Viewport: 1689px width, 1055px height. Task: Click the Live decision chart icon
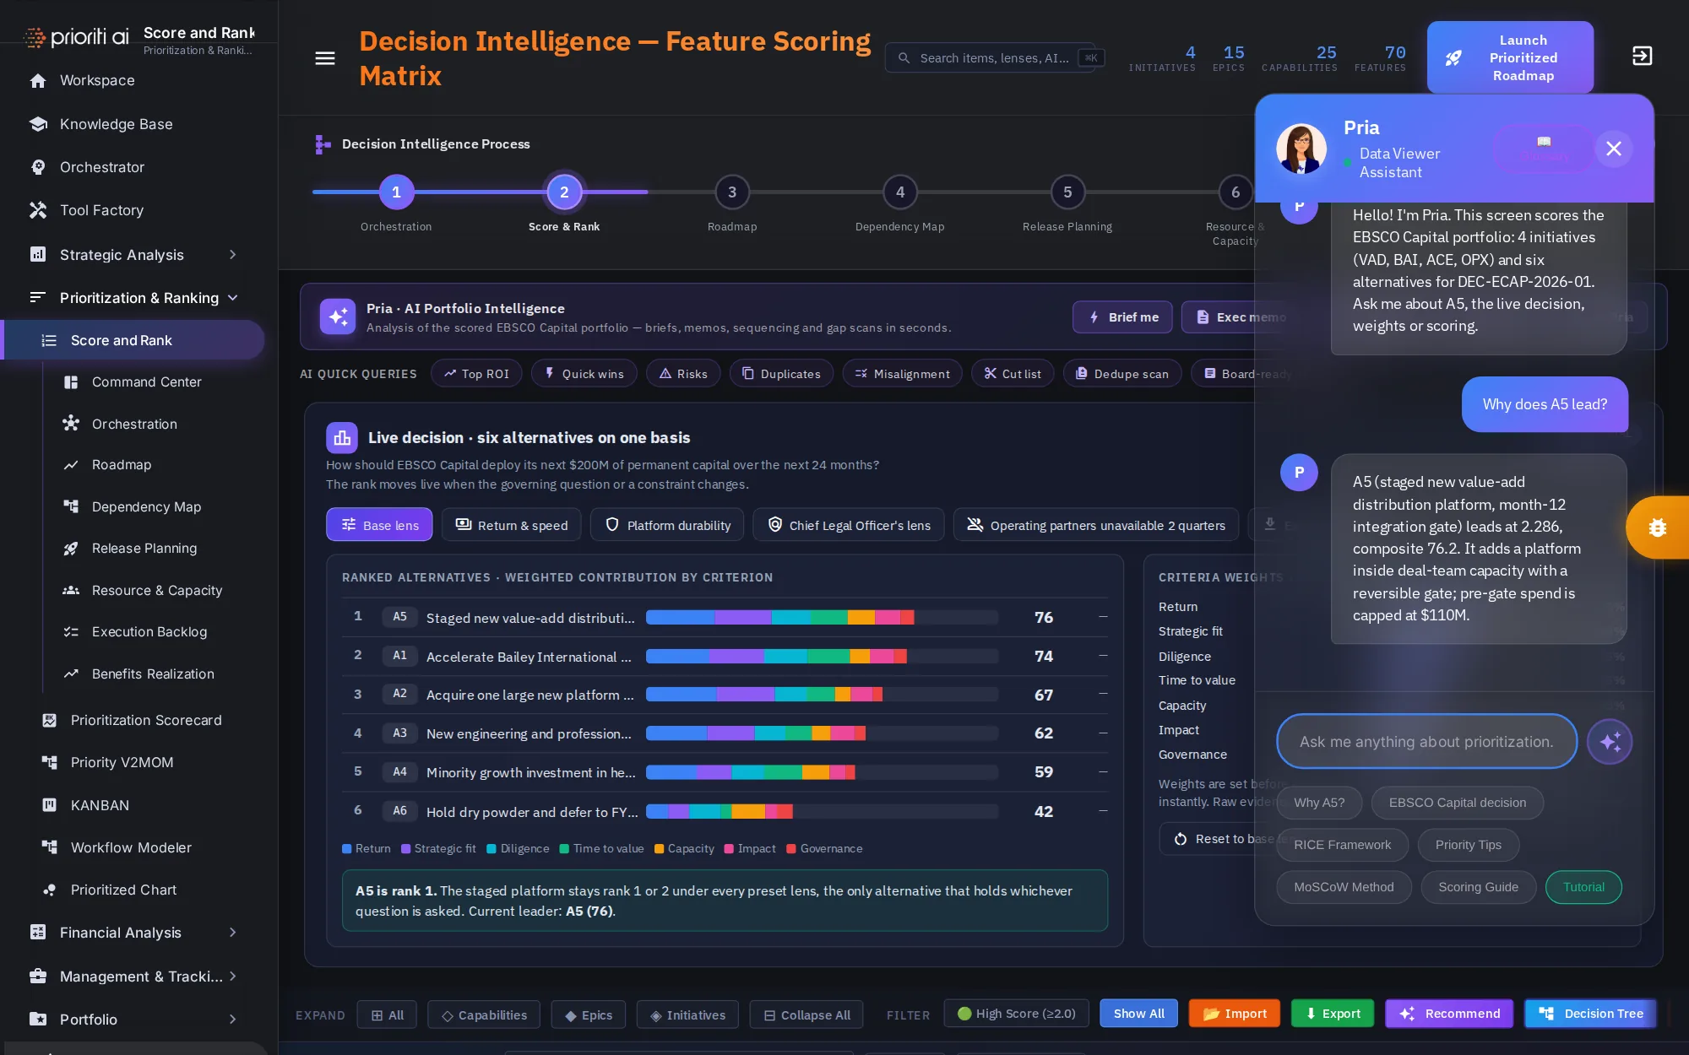[342, 438]
